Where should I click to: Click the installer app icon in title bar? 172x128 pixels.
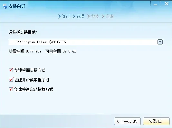5,6
